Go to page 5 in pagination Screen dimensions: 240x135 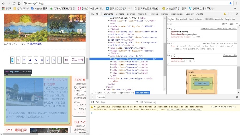coord(36,60)
